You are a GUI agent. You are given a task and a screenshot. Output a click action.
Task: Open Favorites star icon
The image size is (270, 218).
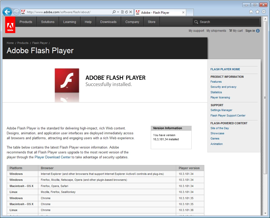point(257,12)
